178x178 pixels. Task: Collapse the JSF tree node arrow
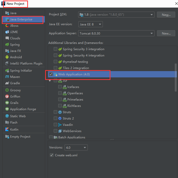click(50, 81)
